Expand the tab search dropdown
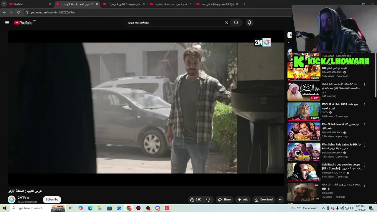This screenshot has height=212, width=377. point(4,4)
